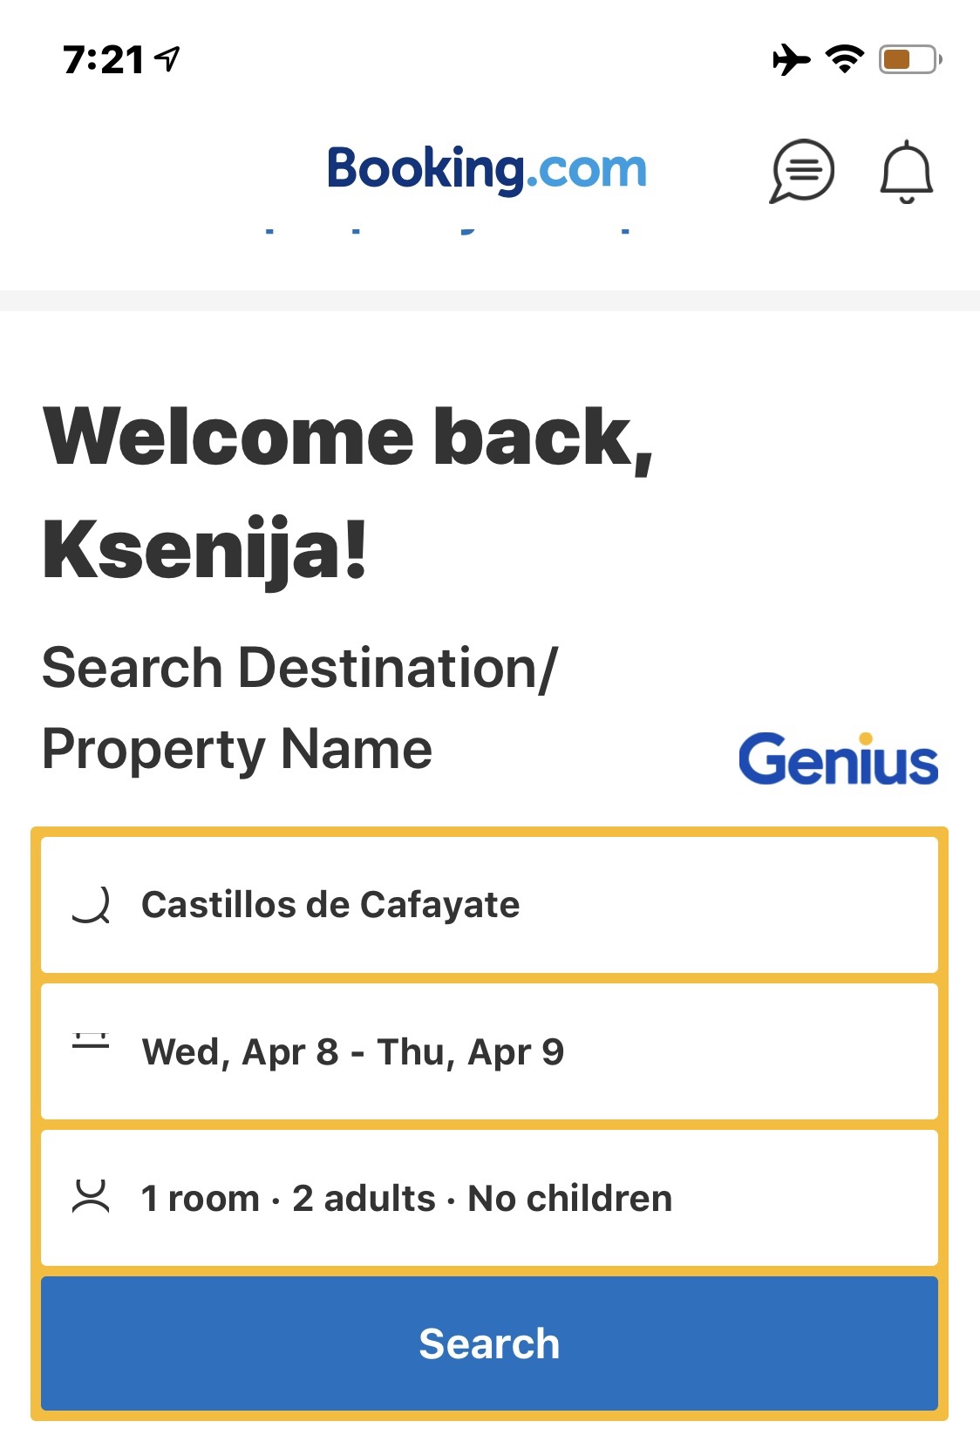Tap the Genius loyalty logo
The width and height of the screenshot is (980, 1435).
pyautogui.click(x=838, y=760)
